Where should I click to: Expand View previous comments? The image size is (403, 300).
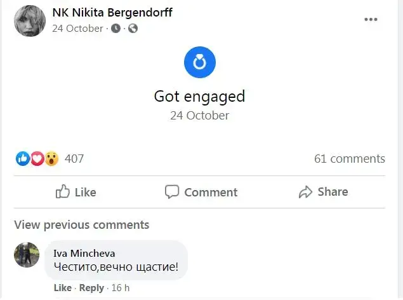[81, 225]
